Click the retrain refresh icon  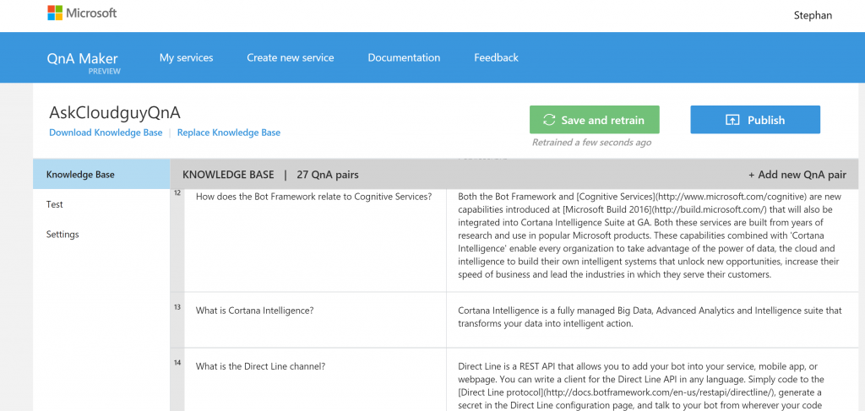pyautogui.click(x=549, y=120)
